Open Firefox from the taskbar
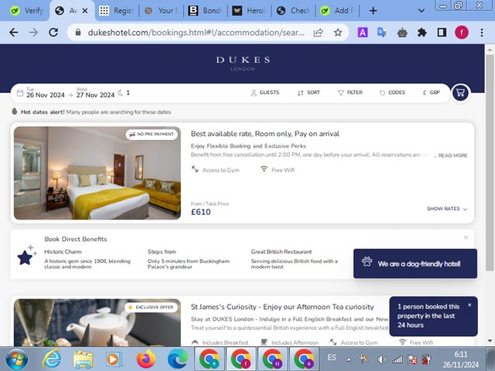Viewport: 495px width, 371px height. tap(146, 359)
